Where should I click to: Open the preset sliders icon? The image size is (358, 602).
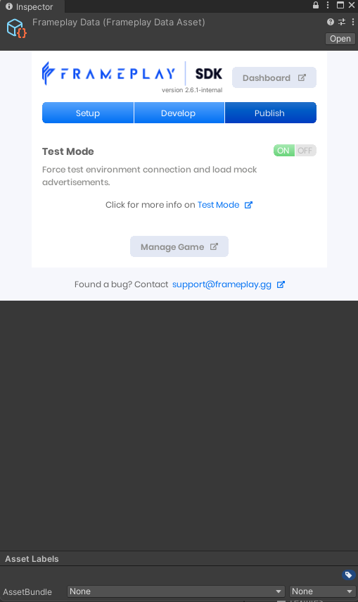[342, 22]
